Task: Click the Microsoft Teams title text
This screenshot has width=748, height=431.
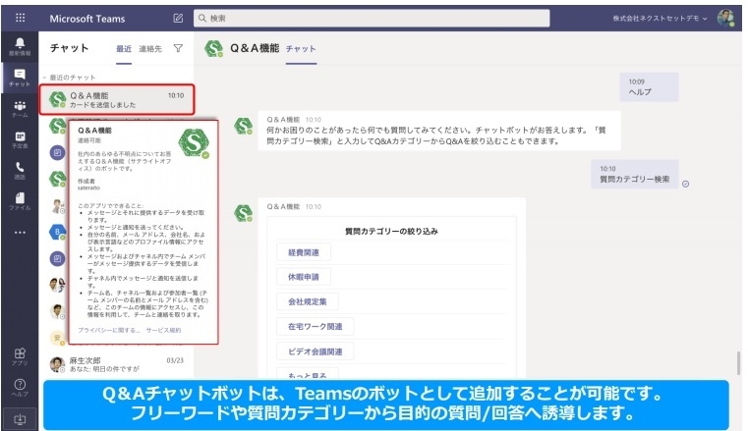Action: click(x=87, y=19)
